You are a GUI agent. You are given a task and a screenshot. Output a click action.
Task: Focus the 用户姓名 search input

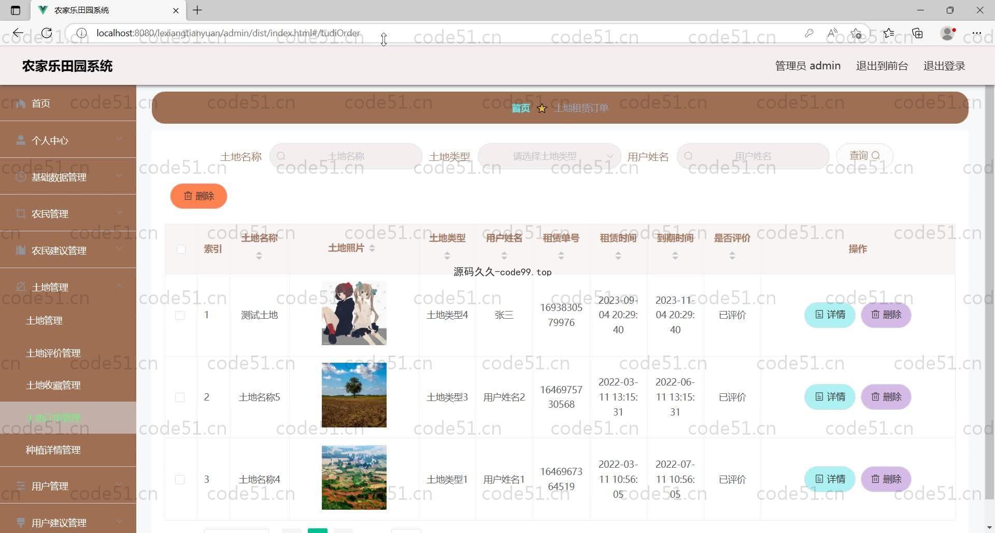coord(753,156)
